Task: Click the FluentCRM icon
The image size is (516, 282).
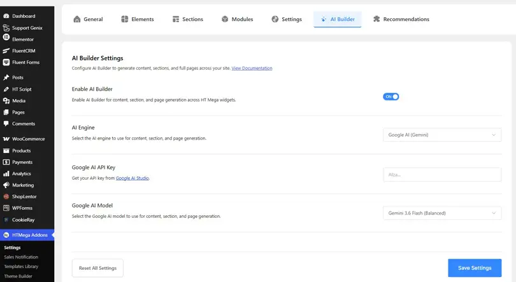Action: (6, 51)
